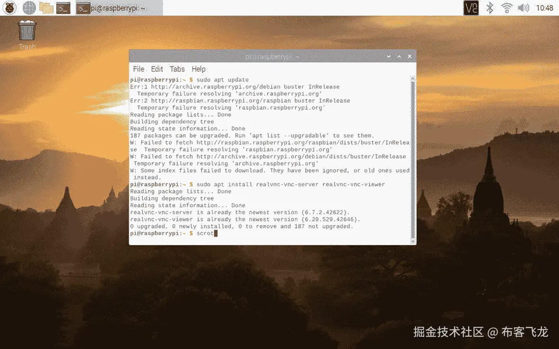This screenshot has width=559, height=349.
Task: Open the terminal Tabs menu
Action: point(177,69)
